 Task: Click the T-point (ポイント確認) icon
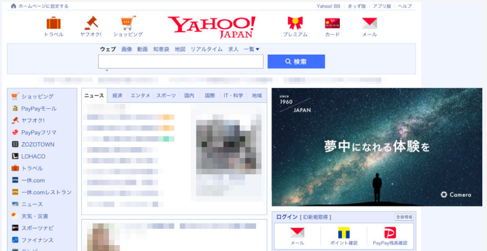(344, 233)
